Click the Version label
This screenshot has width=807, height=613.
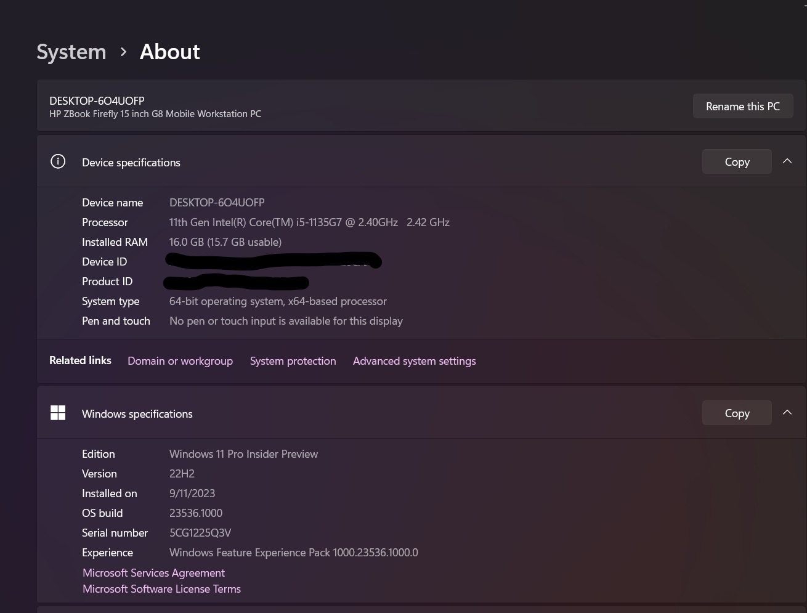[99, 474]
